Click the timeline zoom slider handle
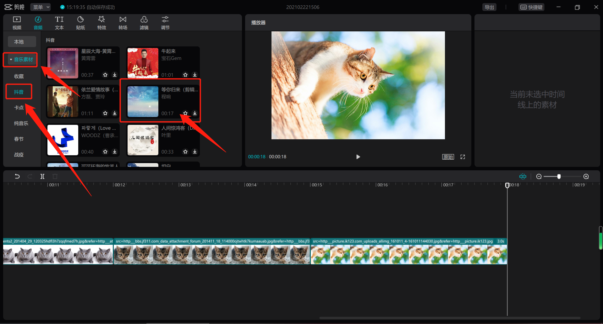 click(559, 177)
